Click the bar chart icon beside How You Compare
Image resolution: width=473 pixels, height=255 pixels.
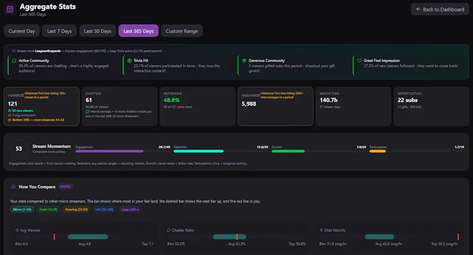tap(13, 187)
